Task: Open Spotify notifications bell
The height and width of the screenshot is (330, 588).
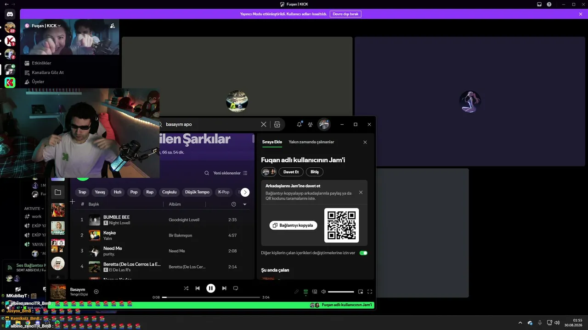Action: (x=300, y=124)
